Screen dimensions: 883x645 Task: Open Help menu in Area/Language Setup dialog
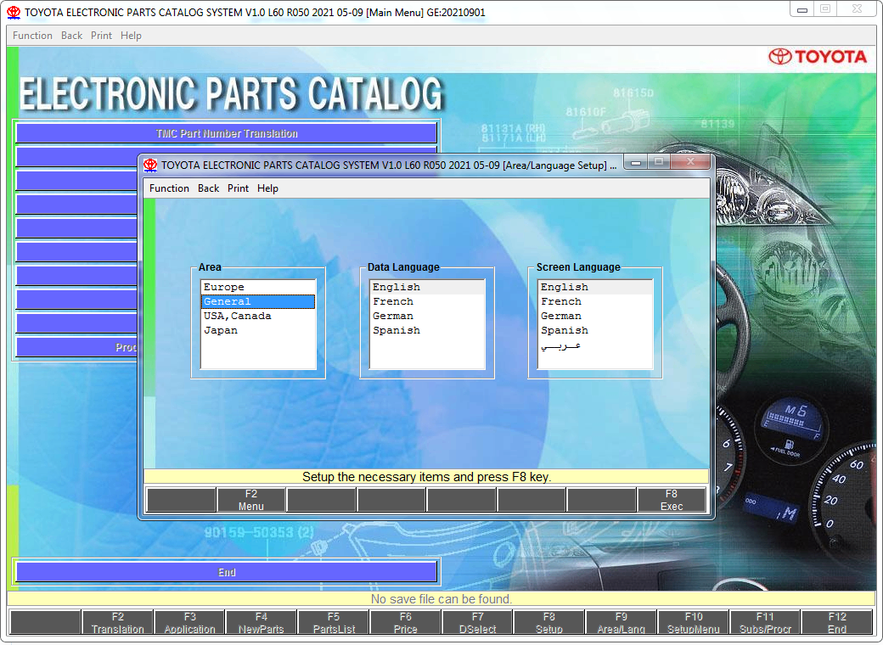coord(267,188)
